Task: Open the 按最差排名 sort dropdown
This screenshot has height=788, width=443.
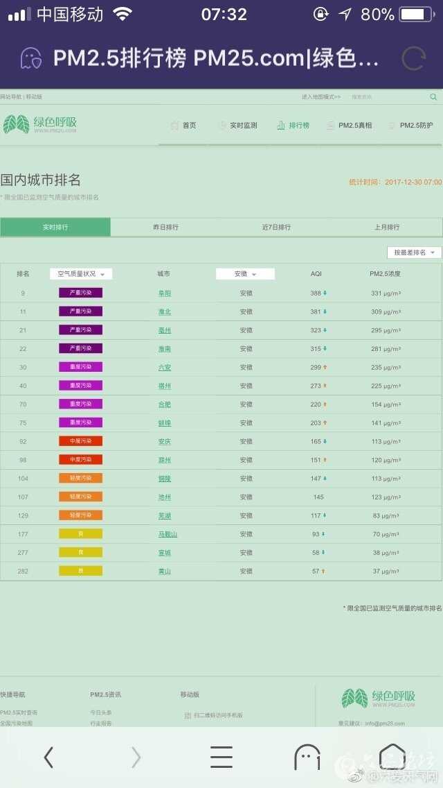Action: 414,252
